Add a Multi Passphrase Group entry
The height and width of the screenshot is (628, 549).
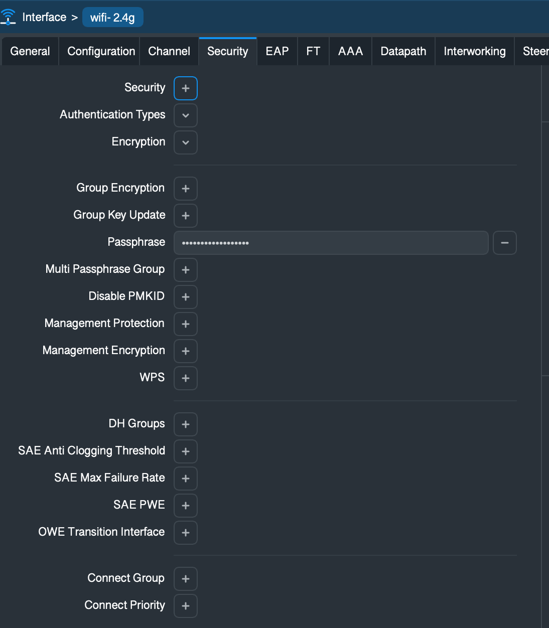[186, 270]
